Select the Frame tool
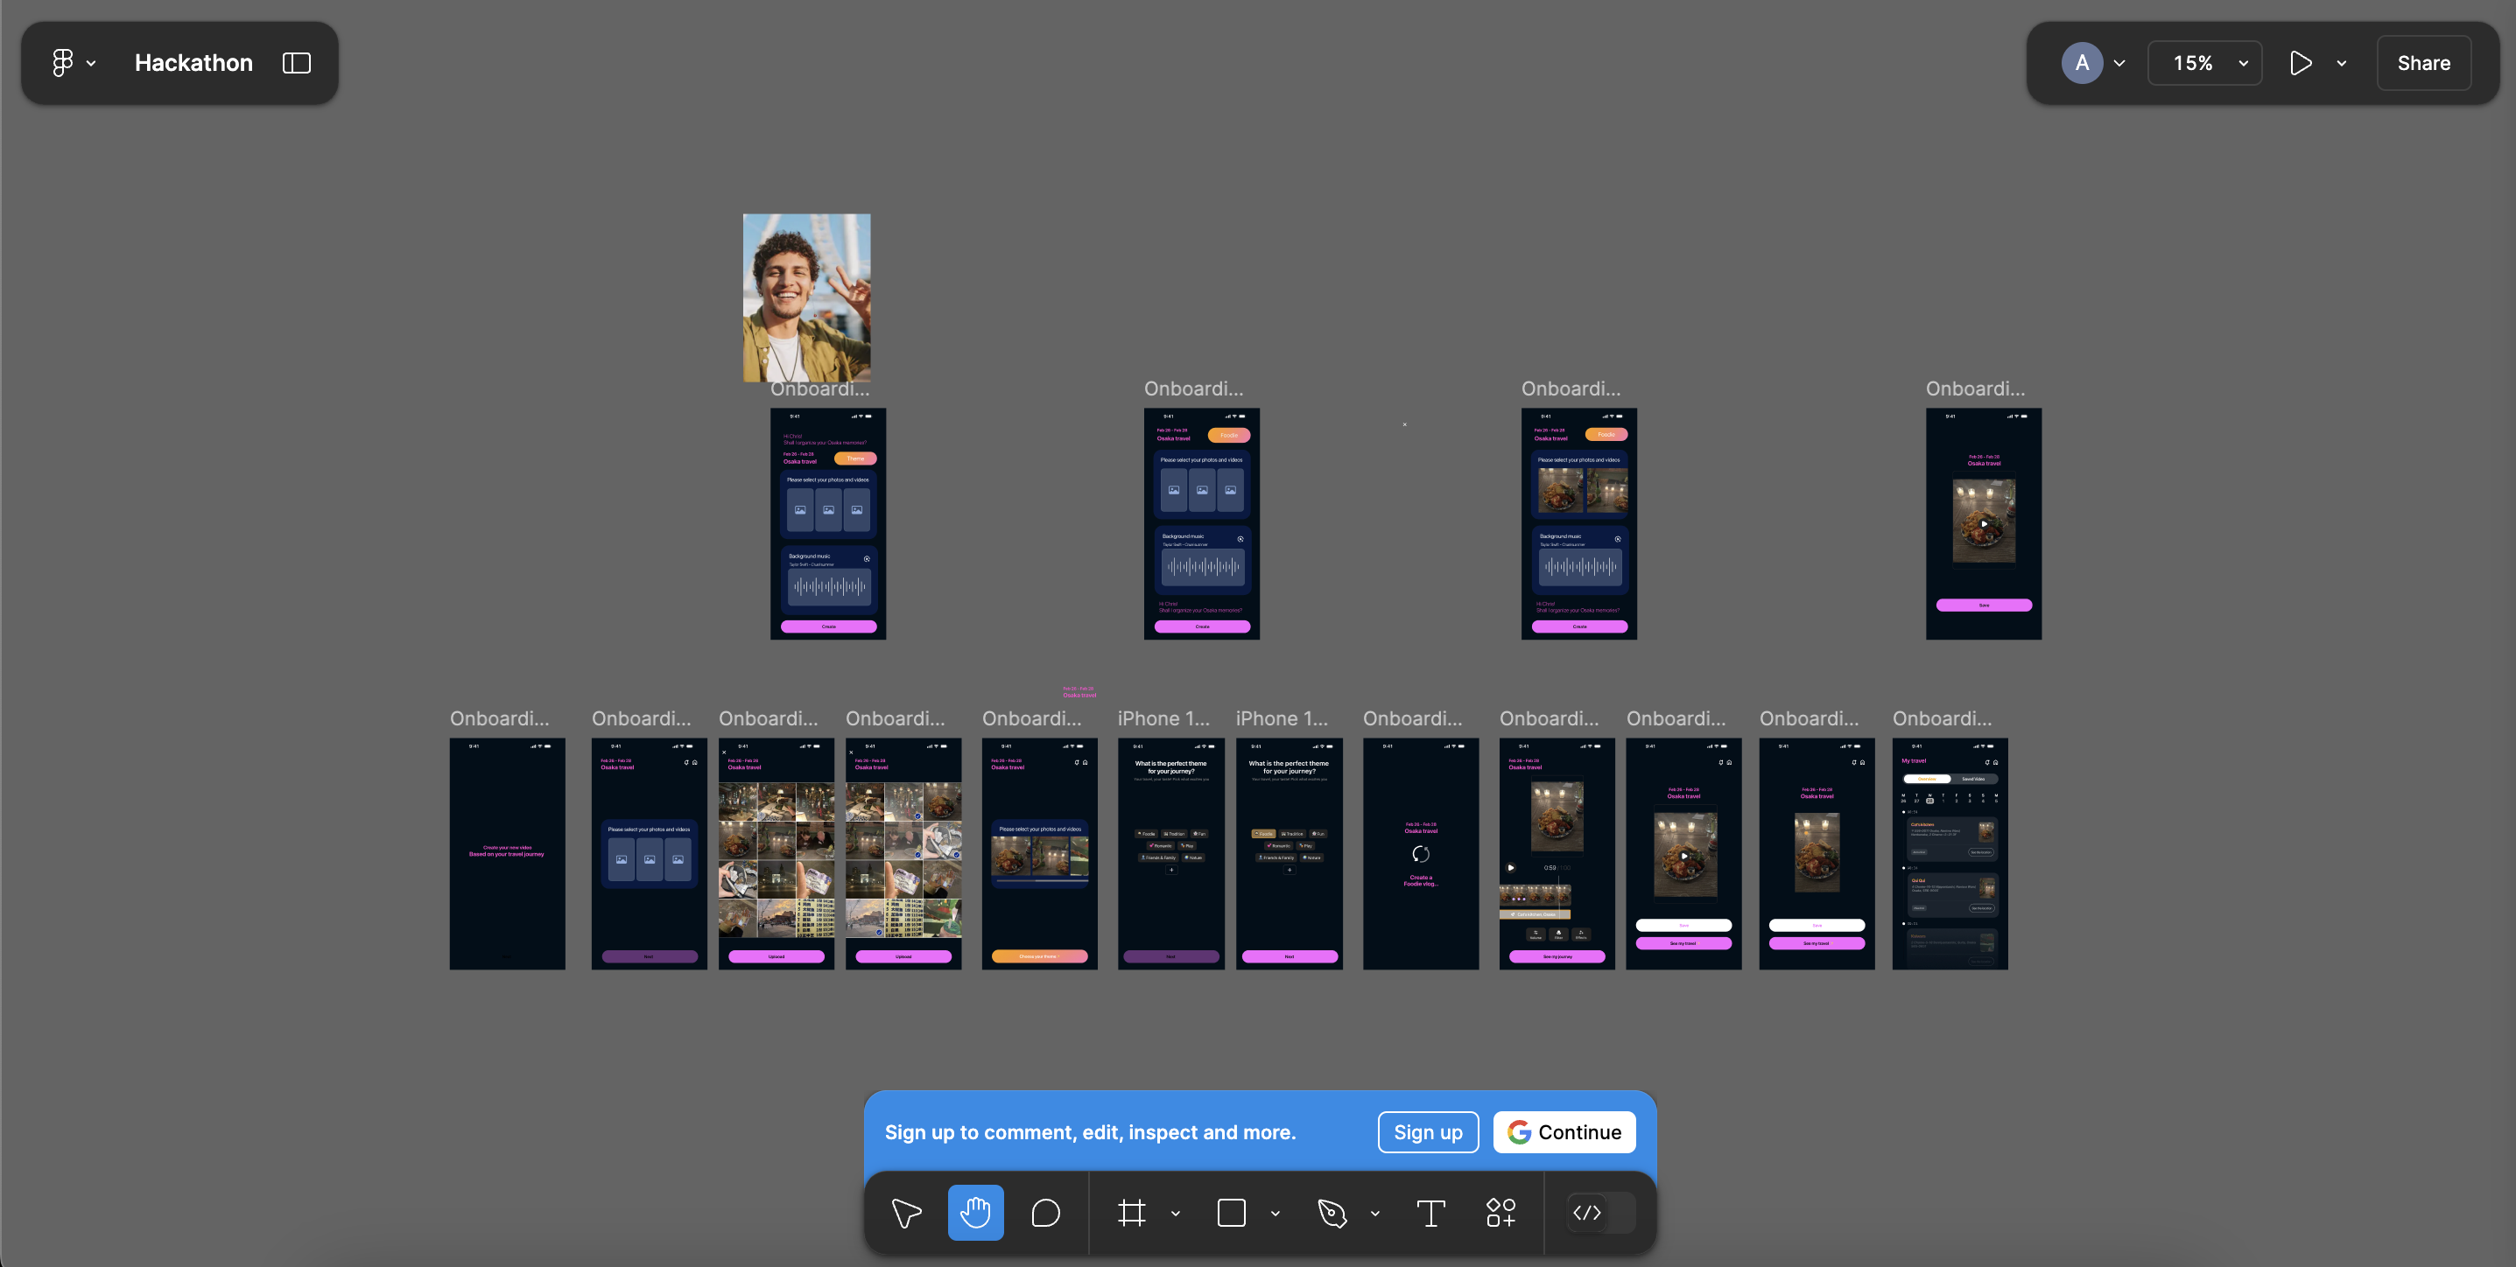Viewport: 2516px width, 1267px height. tap(1131, 1214)
